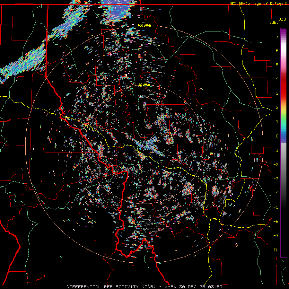Select the "6" value on color scale
This screenshot has width=289, height=289.
[x=277, y=50]
